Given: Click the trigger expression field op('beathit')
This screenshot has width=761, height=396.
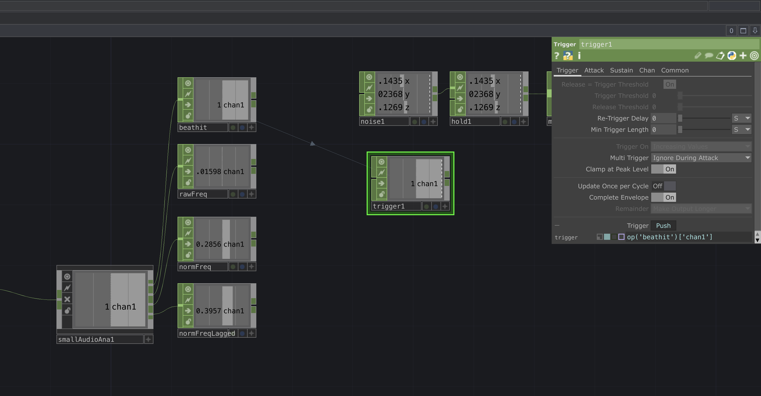Looking at the screenshot, I should (x=669, y=237).
